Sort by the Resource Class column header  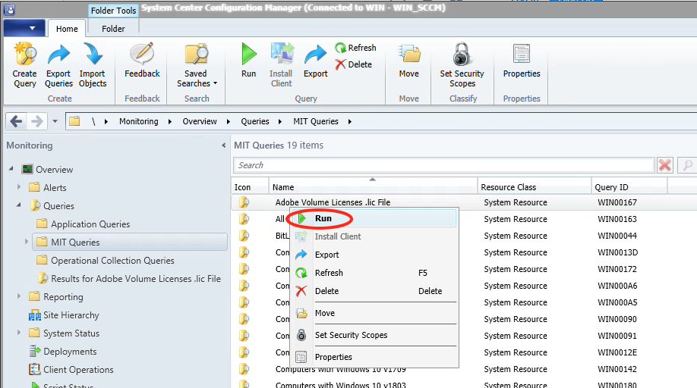pyautogui.click(x=535, y=186)
